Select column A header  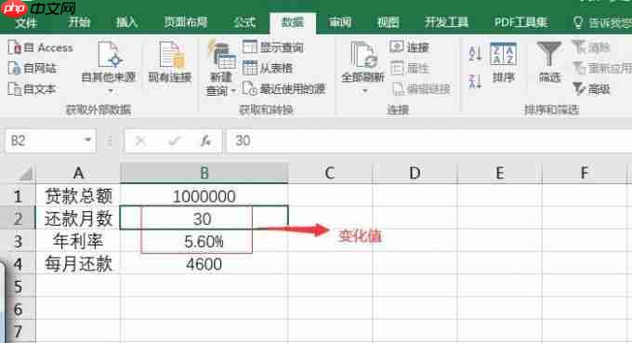click(78, 173)
